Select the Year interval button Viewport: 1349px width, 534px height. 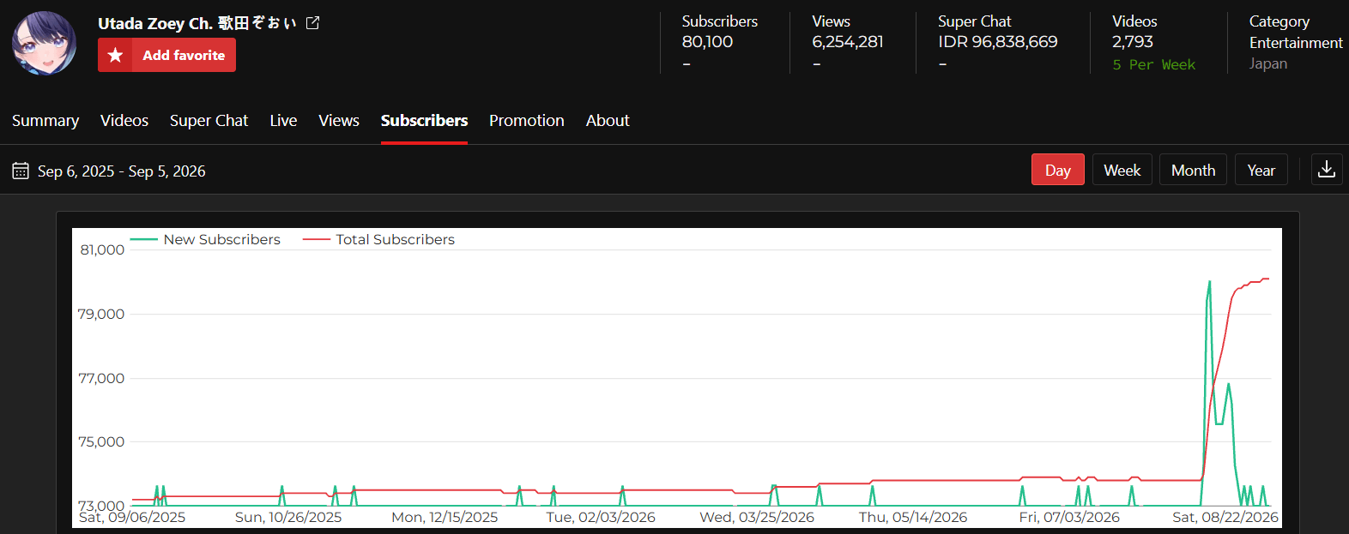point(1261,170)
